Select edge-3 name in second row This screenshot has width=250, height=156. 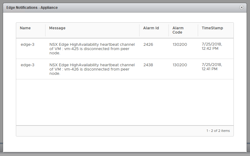click(x=27, y=65)
